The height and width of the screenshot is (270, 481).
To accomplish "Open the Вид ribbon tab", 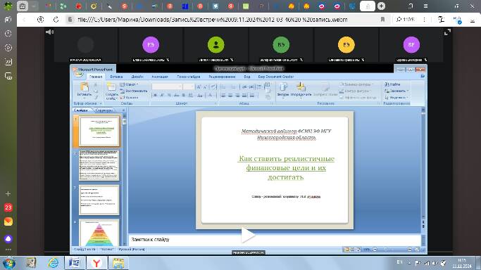I will 247,77.
